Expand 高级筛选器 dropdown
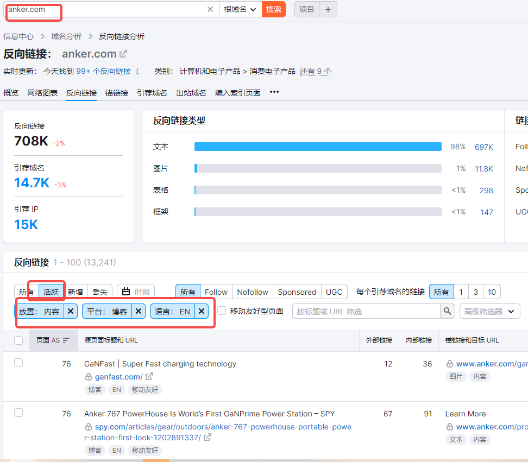The image size is (528, 462). coord(489,311)
